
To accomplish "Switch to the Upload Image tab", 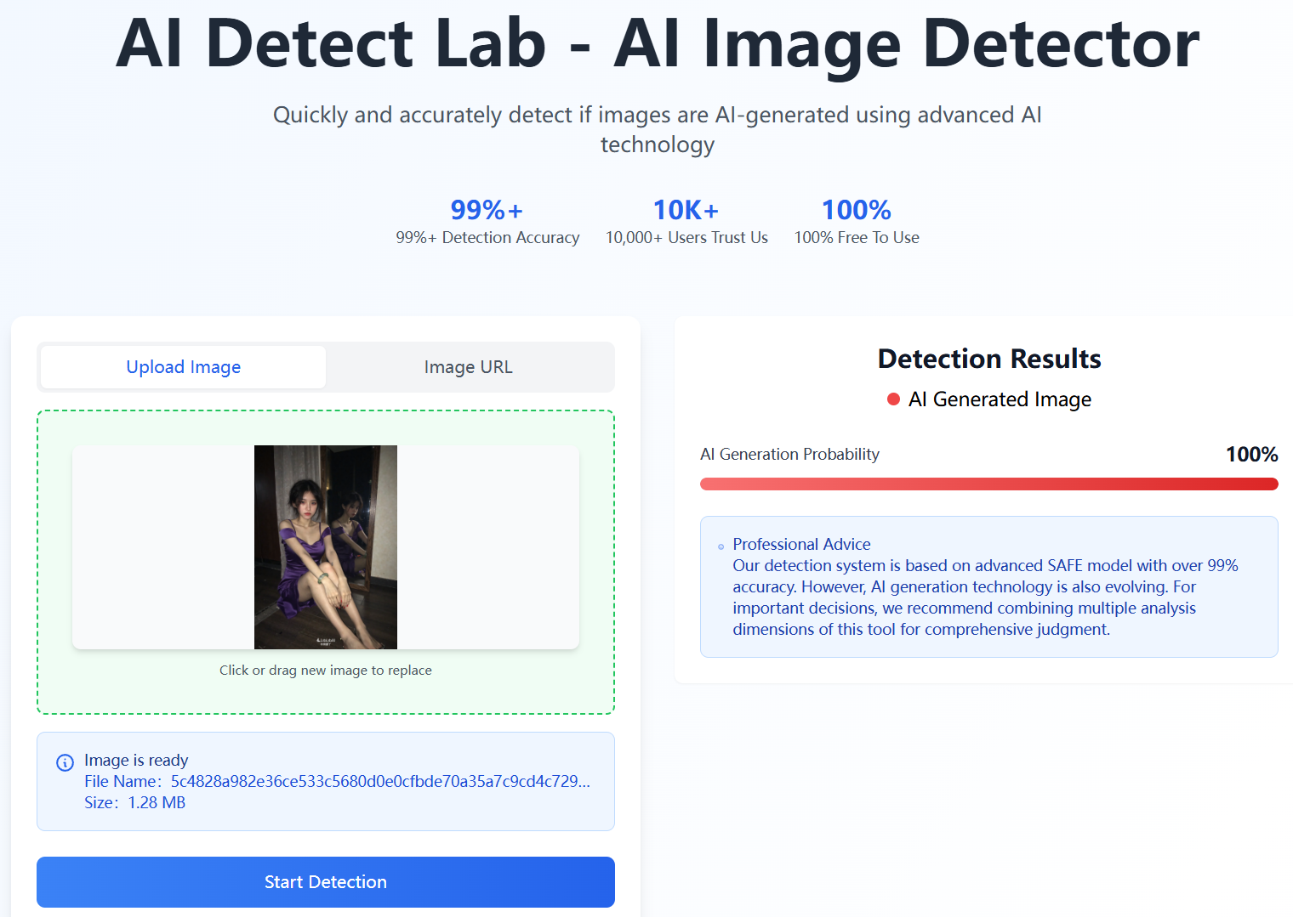I will (183, 366).
